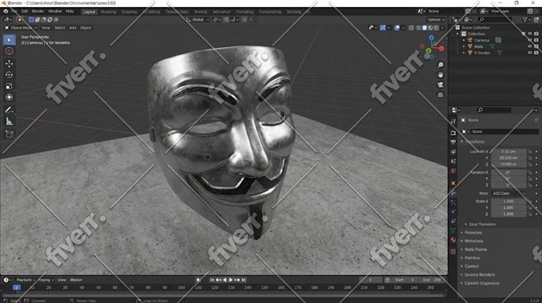Toggle wireframe viewport shading mode

coord(418,28)
